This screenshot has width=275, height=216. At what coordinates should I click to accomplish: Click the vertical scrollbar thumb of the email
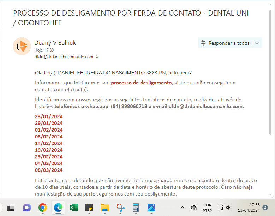pyautogui.click(x=270, y=72)
